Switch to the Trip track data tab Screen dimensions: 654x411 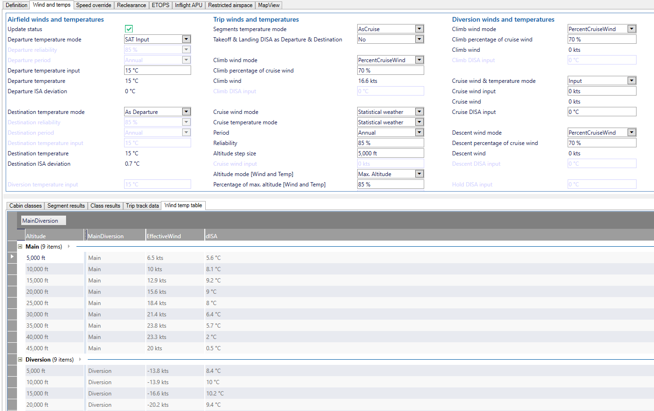click(142, 205)
